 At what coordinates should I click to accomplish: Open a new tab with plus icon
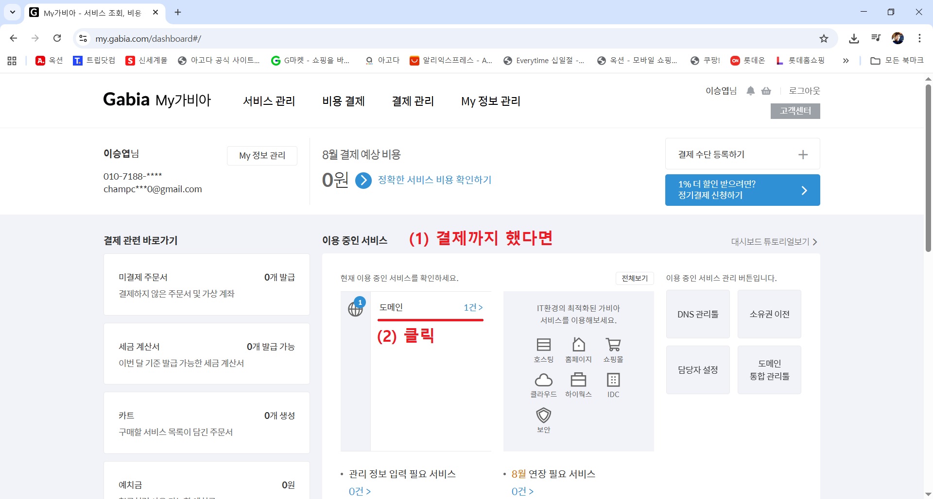click(178, 13)
